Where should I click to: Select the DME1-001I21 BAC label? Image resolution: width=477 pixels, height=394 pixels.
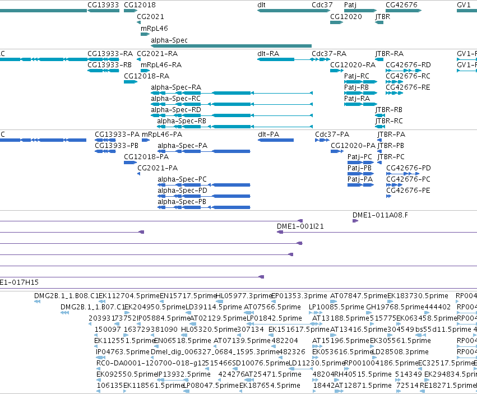(300, 226)
